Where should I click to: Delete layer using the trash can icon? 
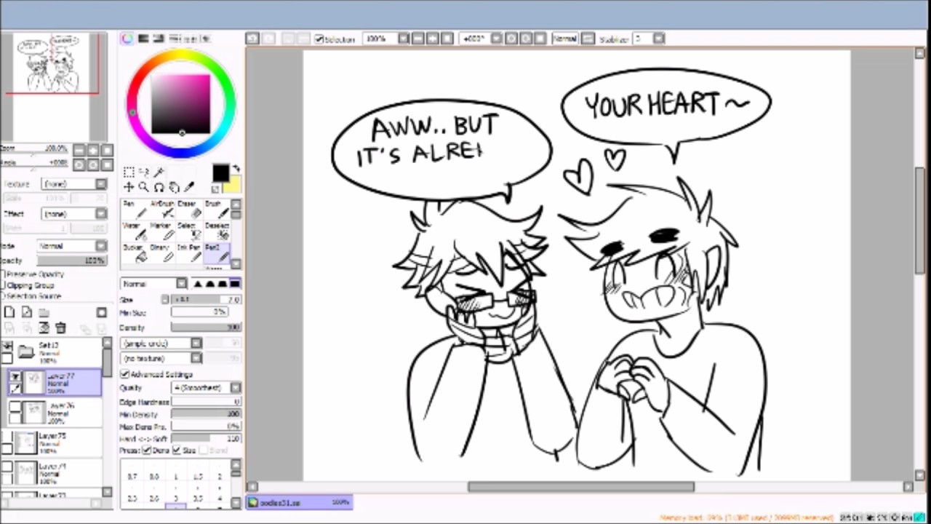coord(61,328)
